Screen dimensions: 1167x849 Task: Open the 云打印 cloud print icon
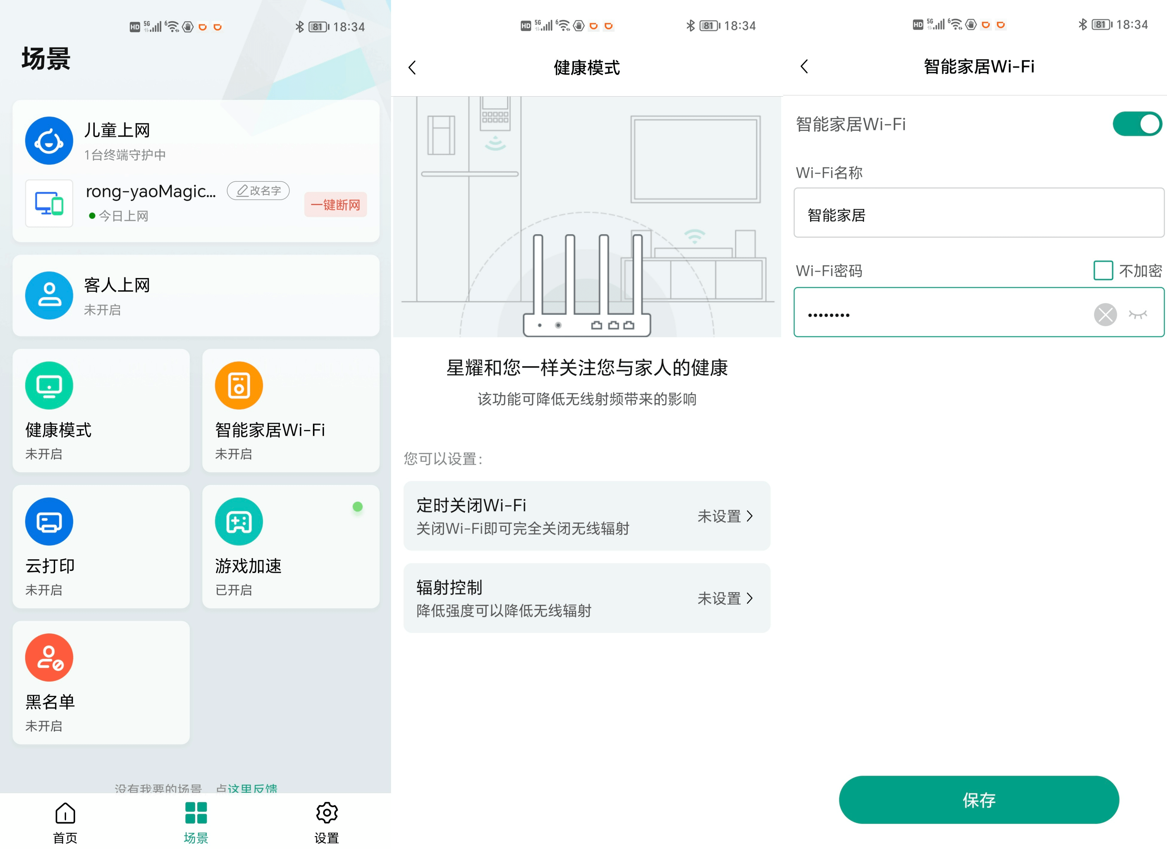49,521
